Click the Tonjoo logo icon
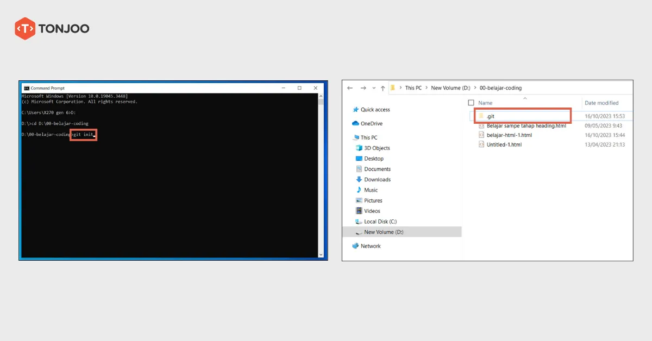 [x=25, y=28]
